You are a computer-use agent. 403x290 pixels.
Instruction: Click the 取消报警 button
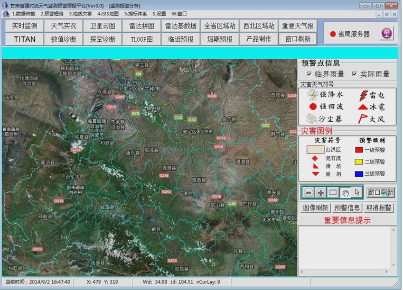[379, 208]
